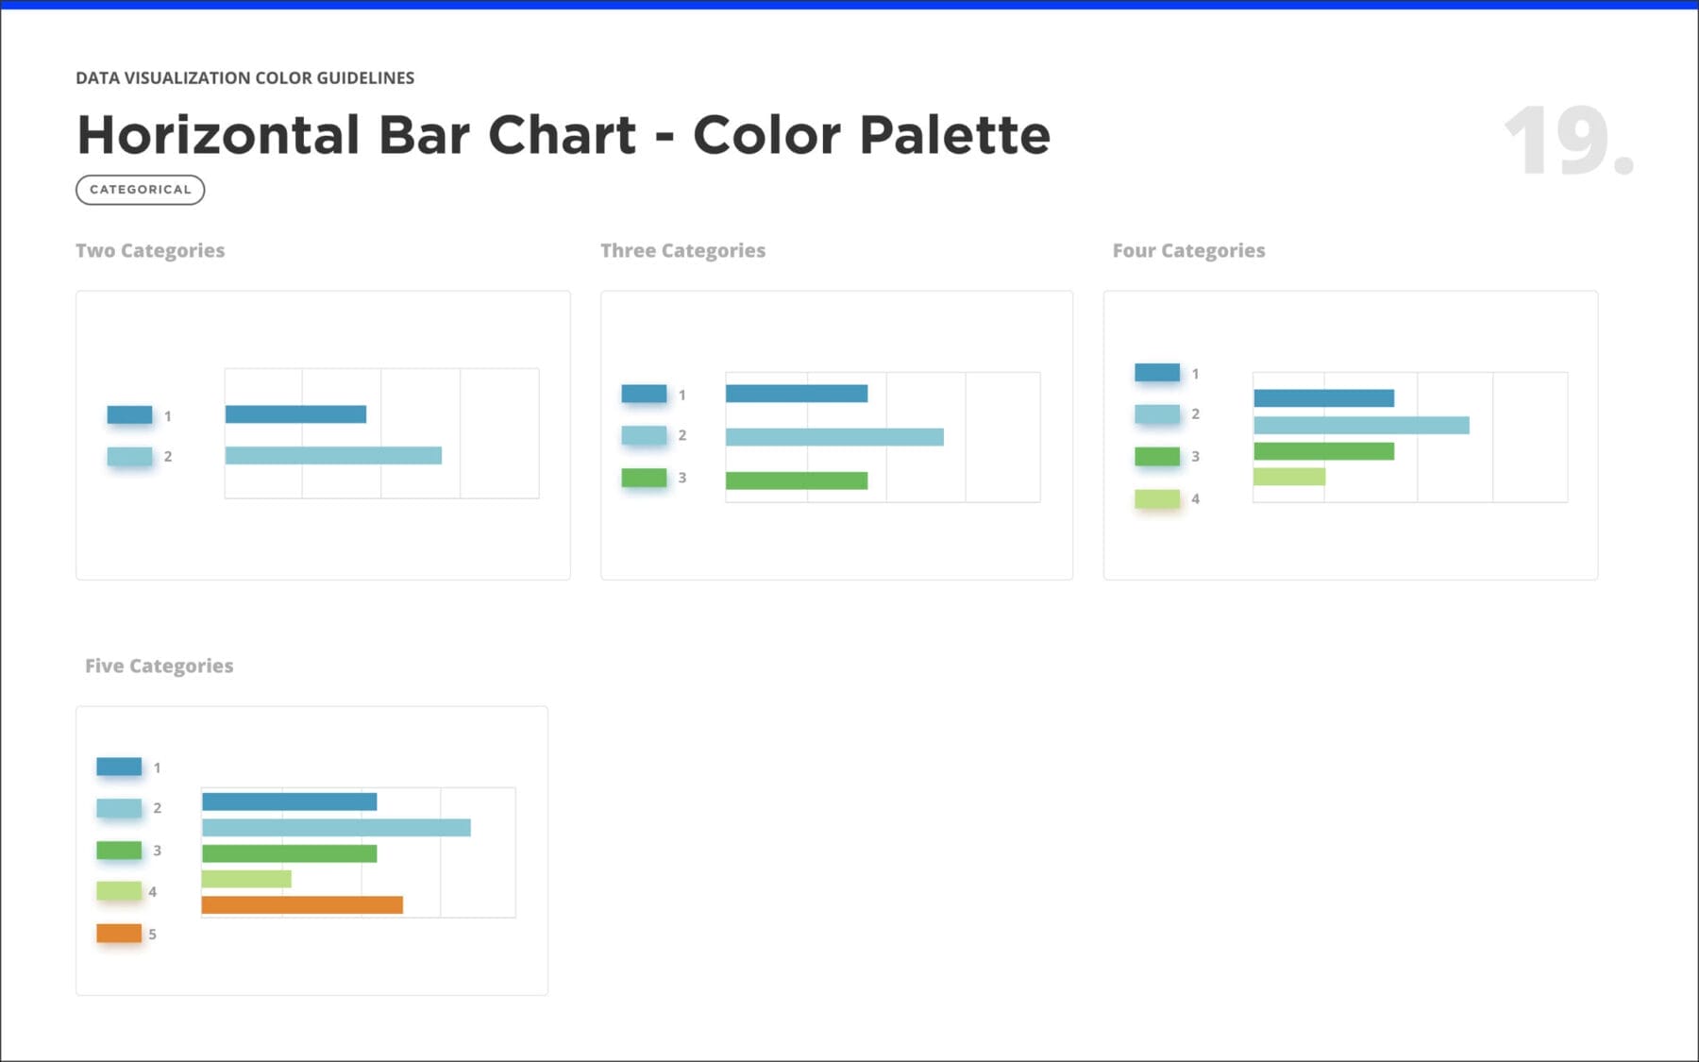
Task: Click the green bar in Three Categories chart
Action: 797,480
